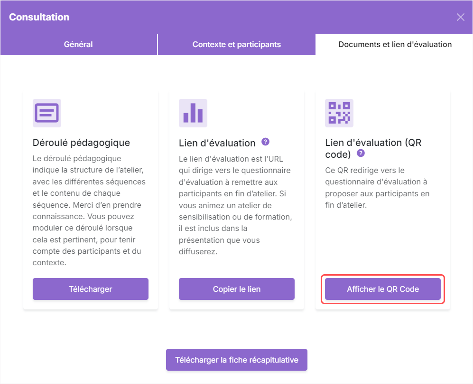Switch to the Général tab
Screen dimensions: 473x384
[x=78, y=44]
